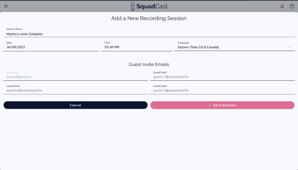This screenshot has width=298, height=170.
Task: Open the help question mark icon
Action: click(x=292, y=6)
